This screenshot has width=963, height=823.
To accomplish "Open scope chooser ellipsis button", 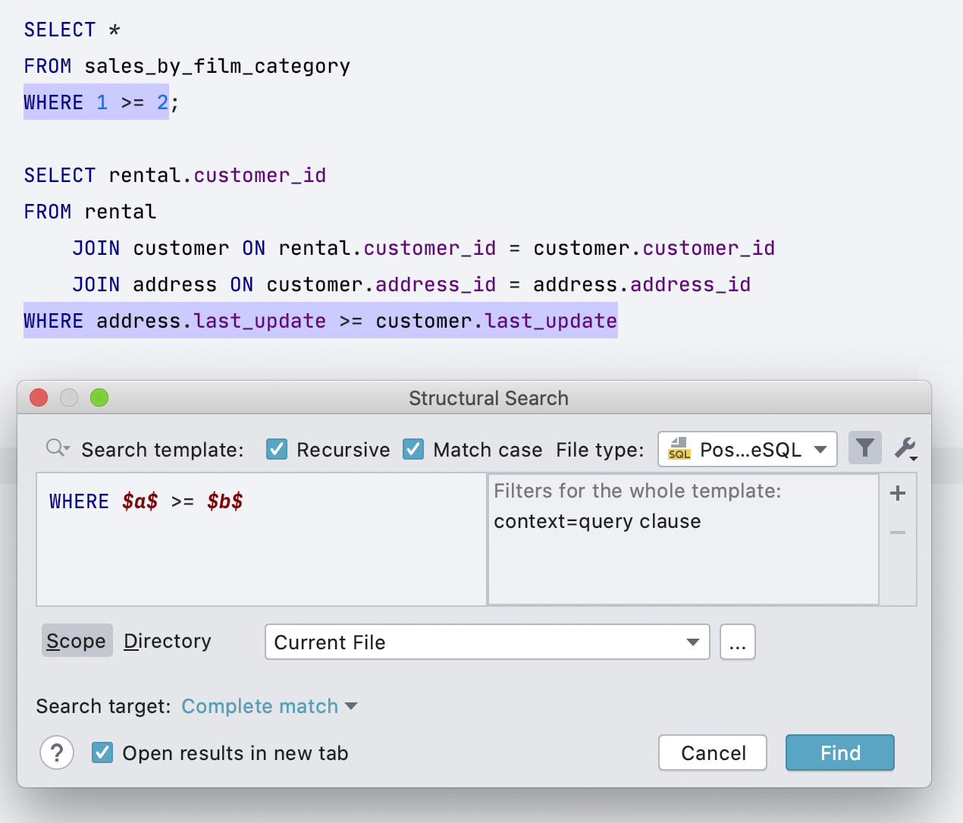I will [x=738, y=642].
